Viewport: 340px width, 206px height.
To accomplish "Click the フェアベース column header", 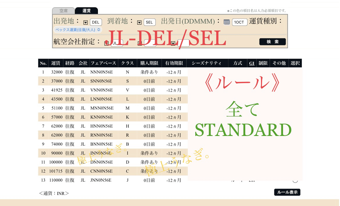I will click(x=103, y=63).
